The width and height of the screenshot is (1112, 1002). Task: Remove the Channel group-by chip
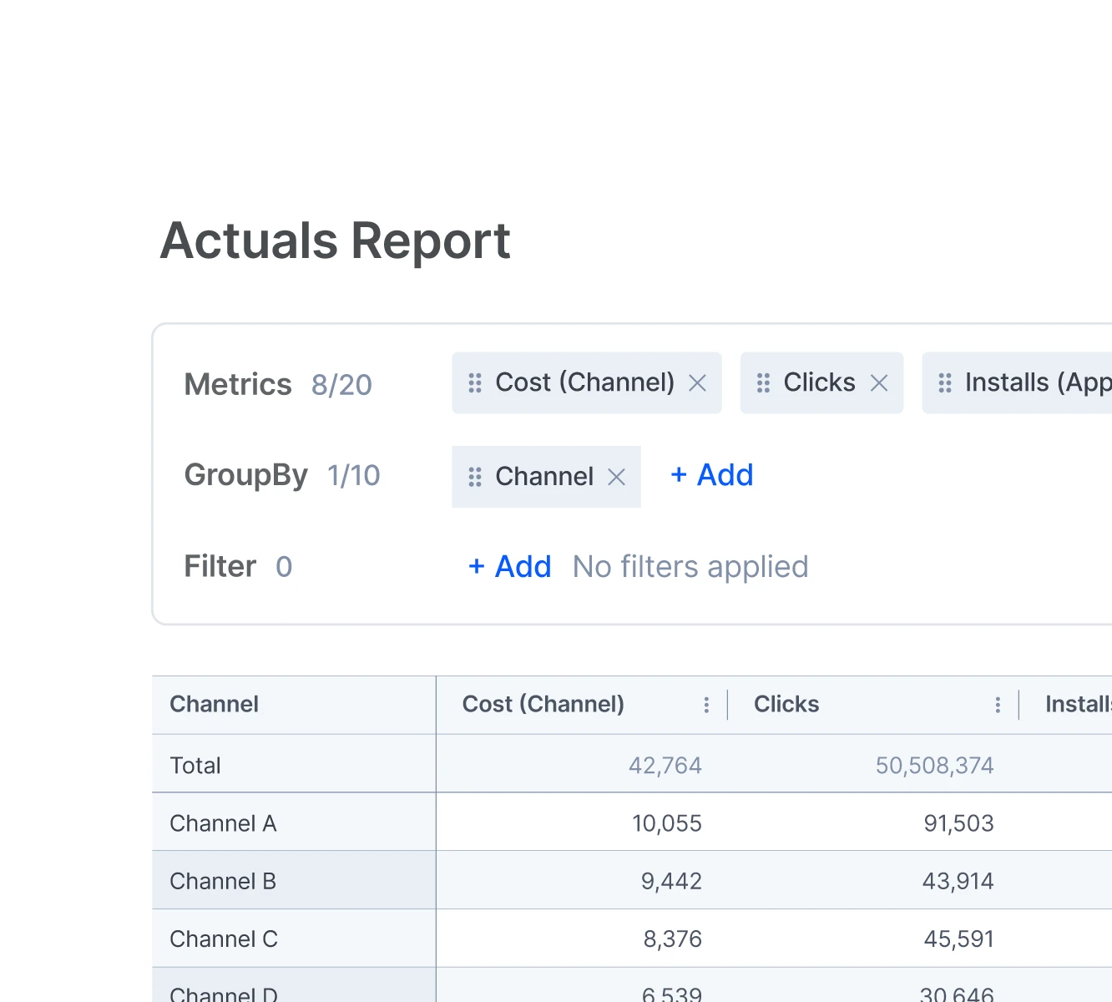pyautogui.click(x=616, y=477)
